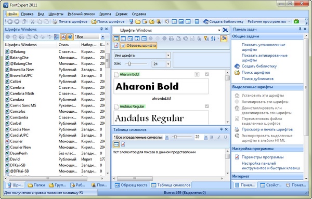The height and width of the screenshot is (199, 312).
Task: Pin the Панель задач panel
Action: (x=300, y=29)
